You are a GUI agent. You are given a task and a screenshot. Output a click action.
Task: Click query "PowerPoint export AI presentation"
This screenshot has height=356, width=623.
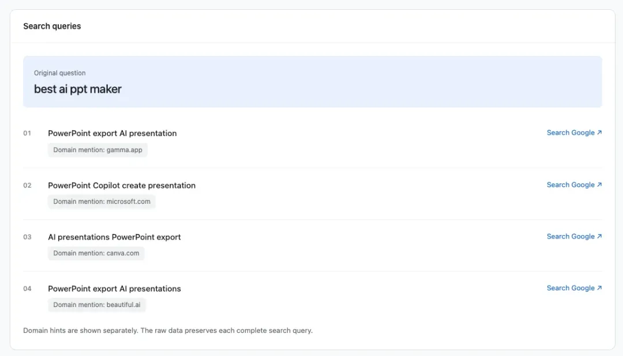coord(112,133)
